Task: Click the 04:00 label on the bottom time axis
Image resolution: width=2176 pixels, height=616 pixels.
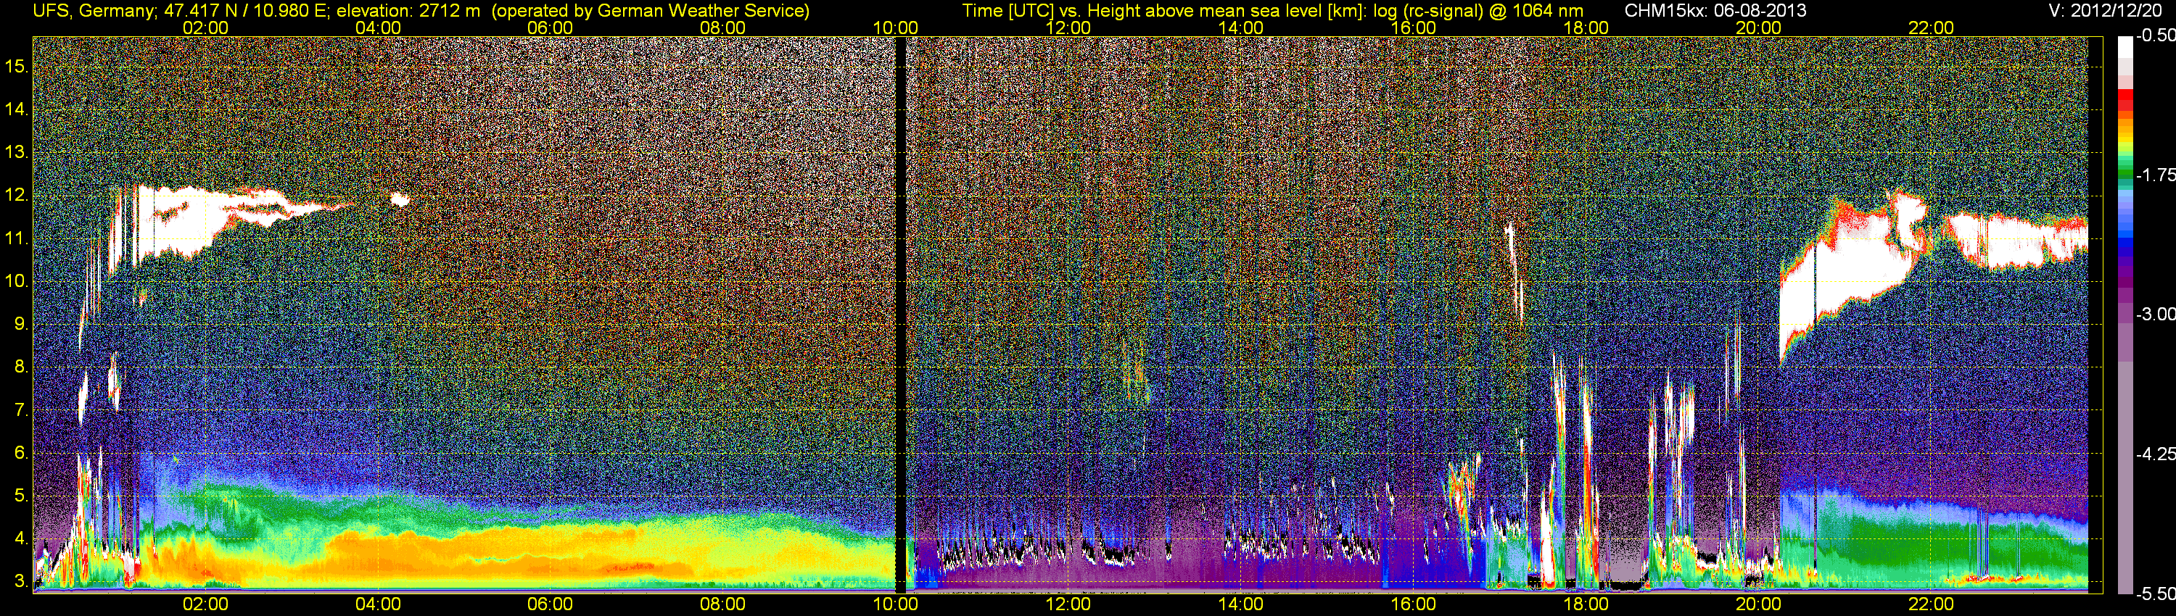Action: [378, 604]
